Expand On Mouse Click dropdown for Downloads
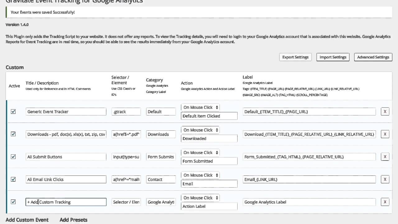Viewport: 398px width, 224px height. 201,130
